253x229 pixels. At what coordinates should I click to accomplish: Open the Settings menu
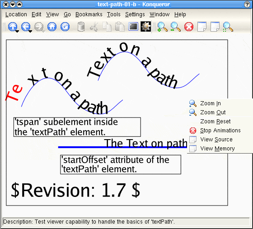coord(135,14)
